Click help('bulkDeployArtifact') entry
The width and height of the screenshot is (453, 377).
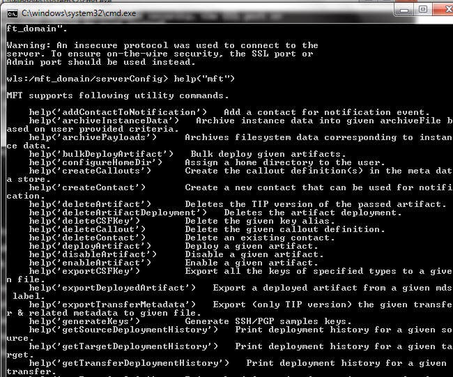coord(101,154)
